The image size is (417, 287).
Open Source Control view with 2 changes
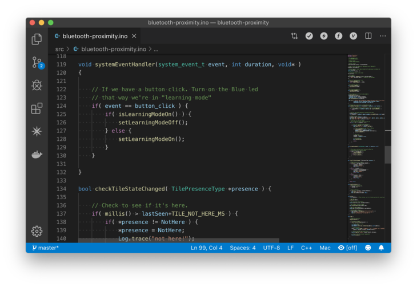click(x=37, y=63)
